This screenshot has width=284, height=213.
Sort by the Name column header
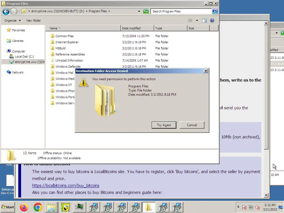(83, 28)
